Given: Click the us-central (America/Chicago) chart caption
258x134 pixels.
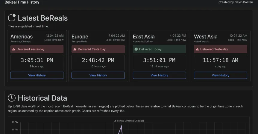Looking at the screenshot, I should (x=129, y=121).
